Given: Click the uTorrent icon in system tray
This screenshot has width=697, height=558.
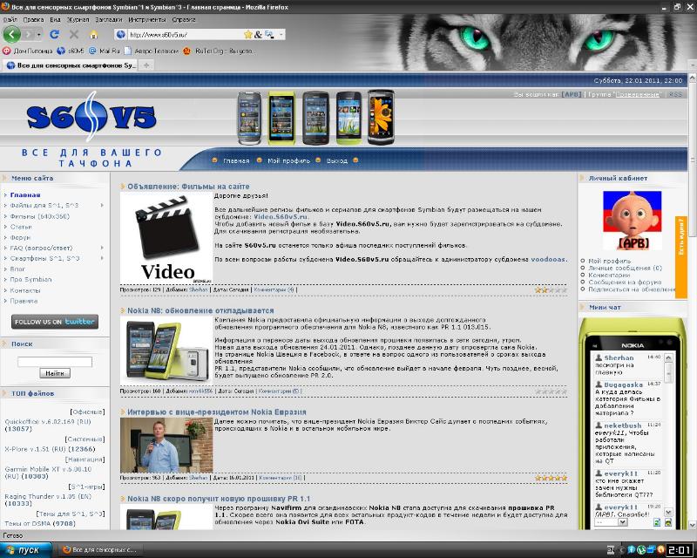Looking at the screenshot, I should (641, 550).
